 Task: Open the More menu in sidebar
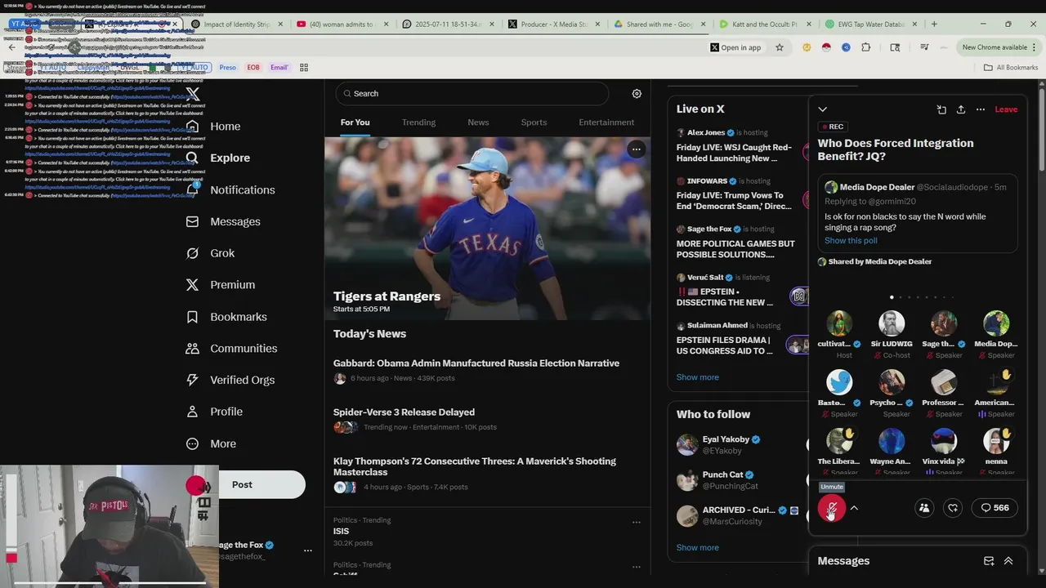pos(211,443)
